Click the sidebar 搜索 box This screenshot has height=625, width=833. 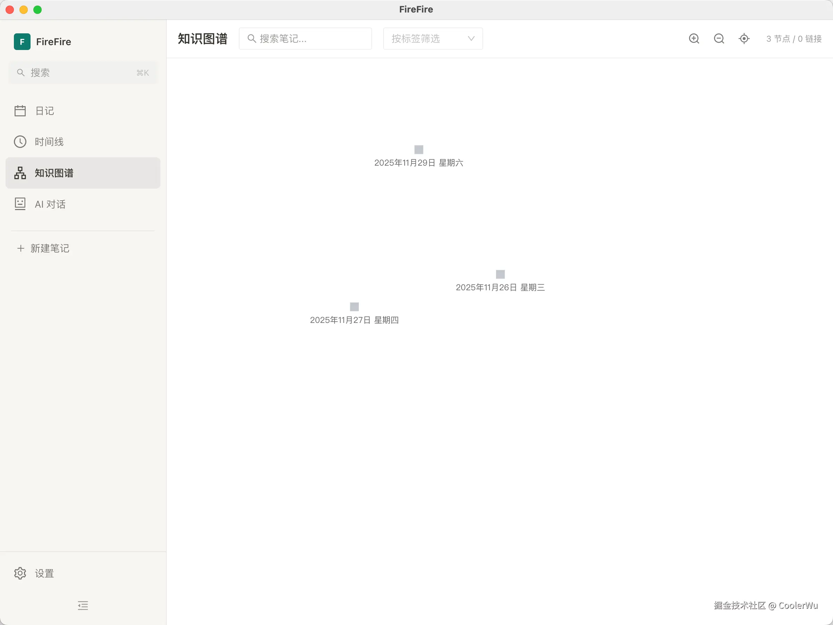pos(83,73)
